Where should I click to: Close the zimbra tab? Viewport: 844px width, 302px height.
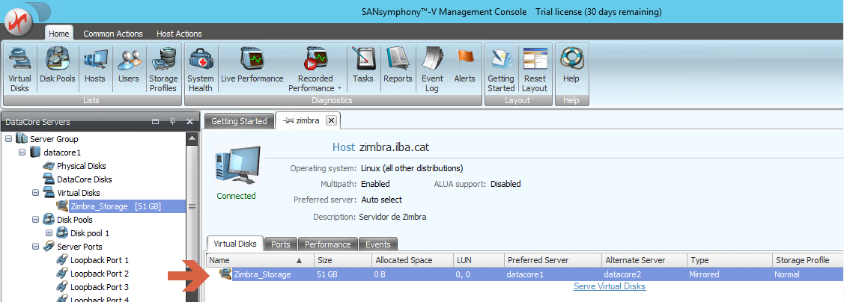[x=332, y=121]
